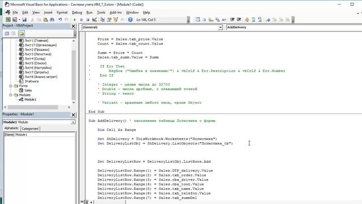The image size is (362, 204).
Task: Run the macro with the play icon
Action: click(75, 20)
